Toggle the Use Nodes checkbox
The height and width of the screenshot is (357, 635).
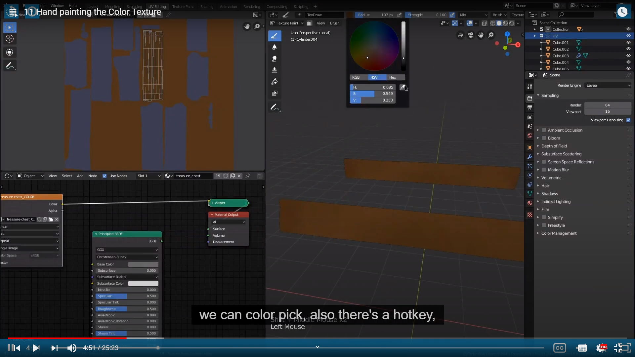[105, 176]
